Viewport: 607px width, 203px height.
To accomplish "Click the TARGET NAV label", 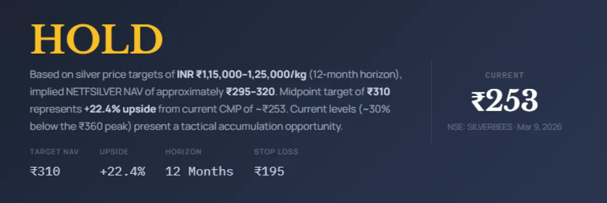I will pyautogui.click(x=55, y=151).
